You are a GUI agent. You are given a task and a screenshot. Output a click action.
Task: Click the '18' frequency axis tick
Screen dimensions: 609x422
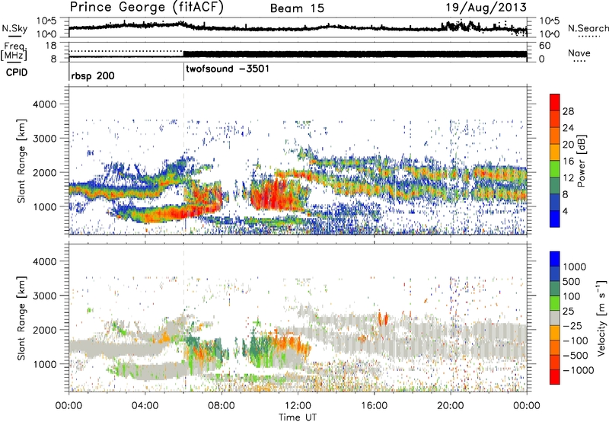[51, 46]
